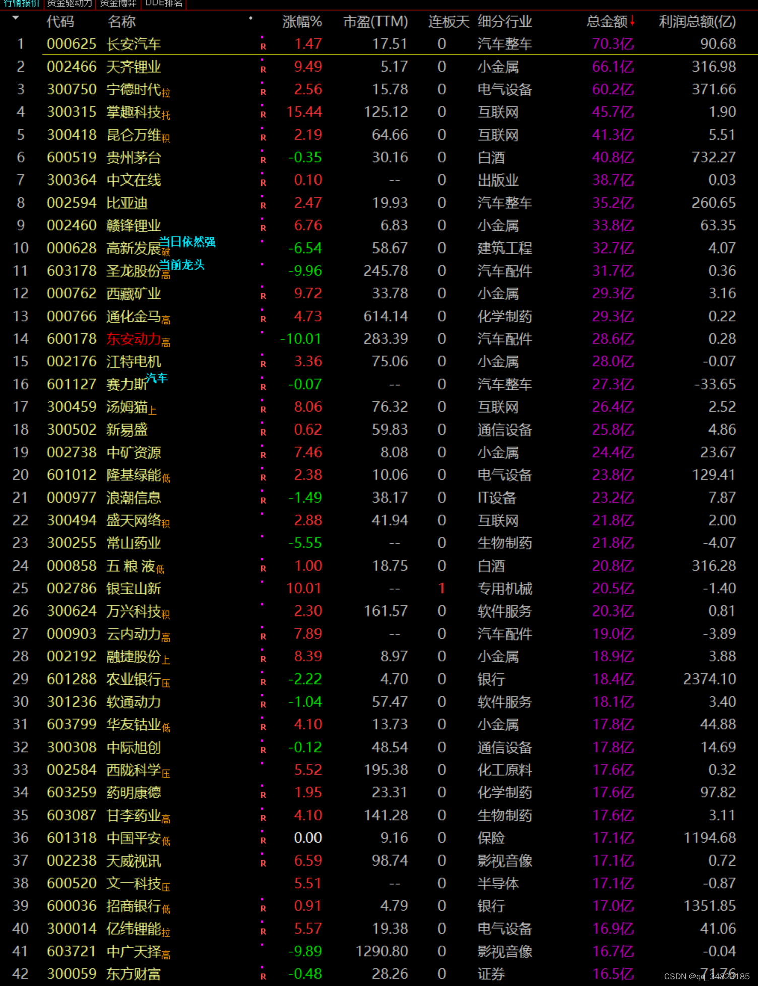Screen dimensions: 758x986
Task: Select stock code 600519
Action: coord(72,157)
